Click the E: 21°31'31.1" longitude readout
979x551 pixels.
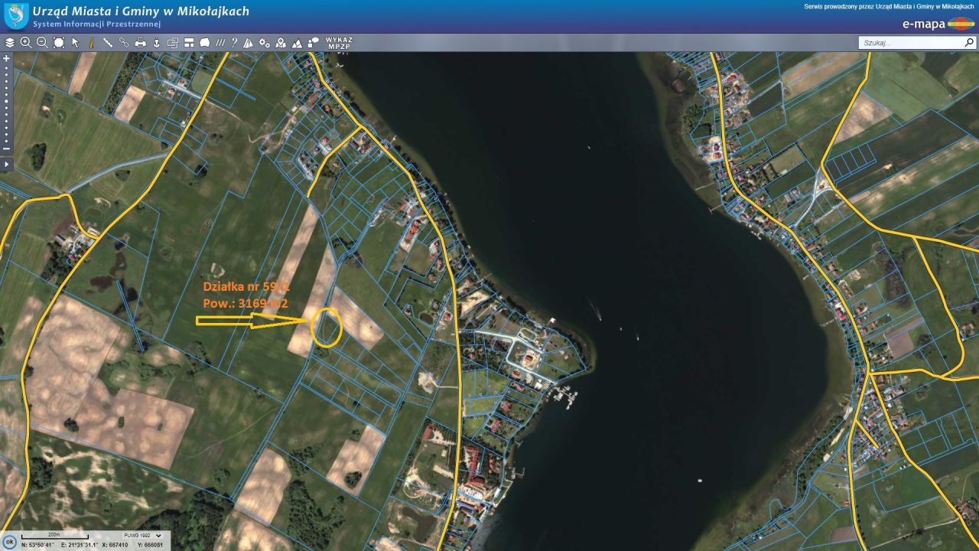tap(80, 545)
